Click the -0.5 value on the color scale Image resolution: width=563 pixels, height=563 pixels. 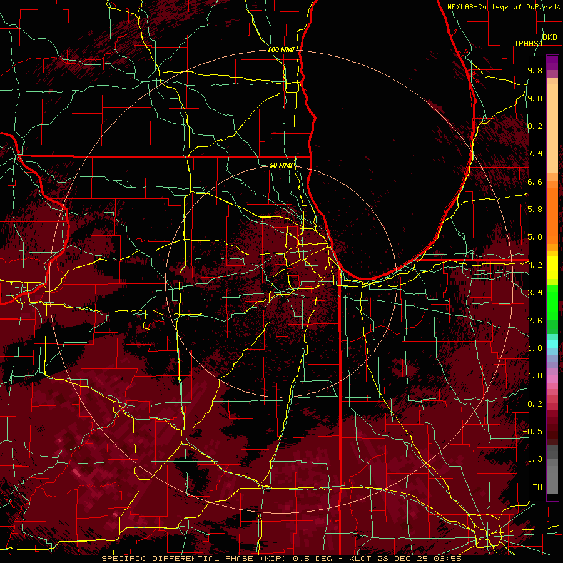(532, 432)
